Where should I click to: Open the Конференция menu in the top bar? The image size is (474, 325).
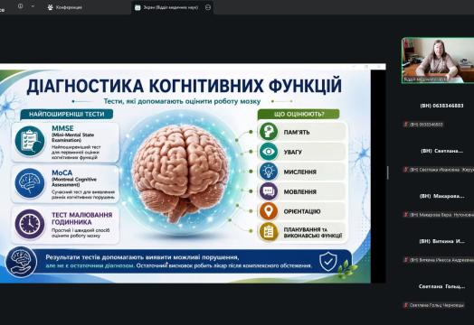pos(65,7)
